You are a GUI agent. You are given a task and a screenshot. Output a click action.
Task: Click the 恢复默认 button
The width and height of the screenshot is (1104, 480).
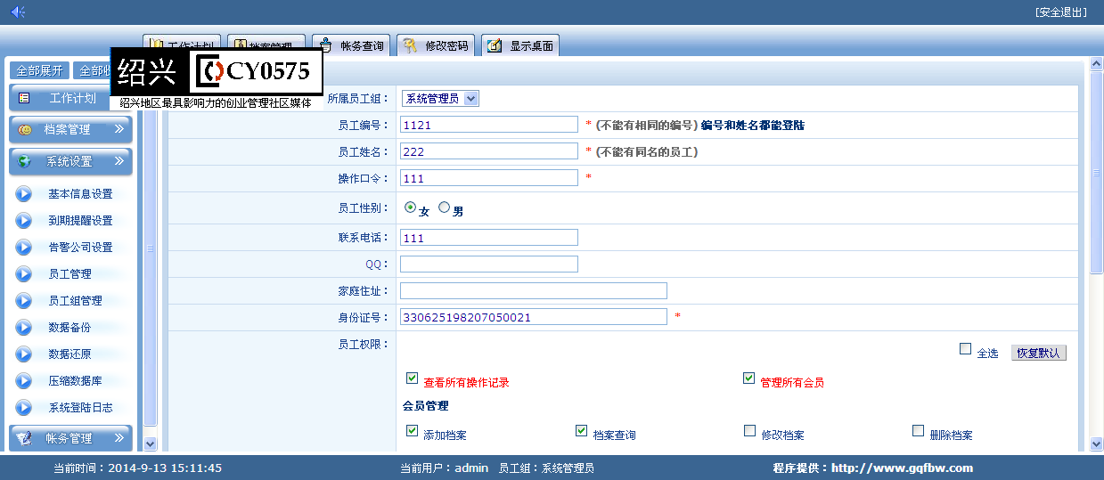1038,353
